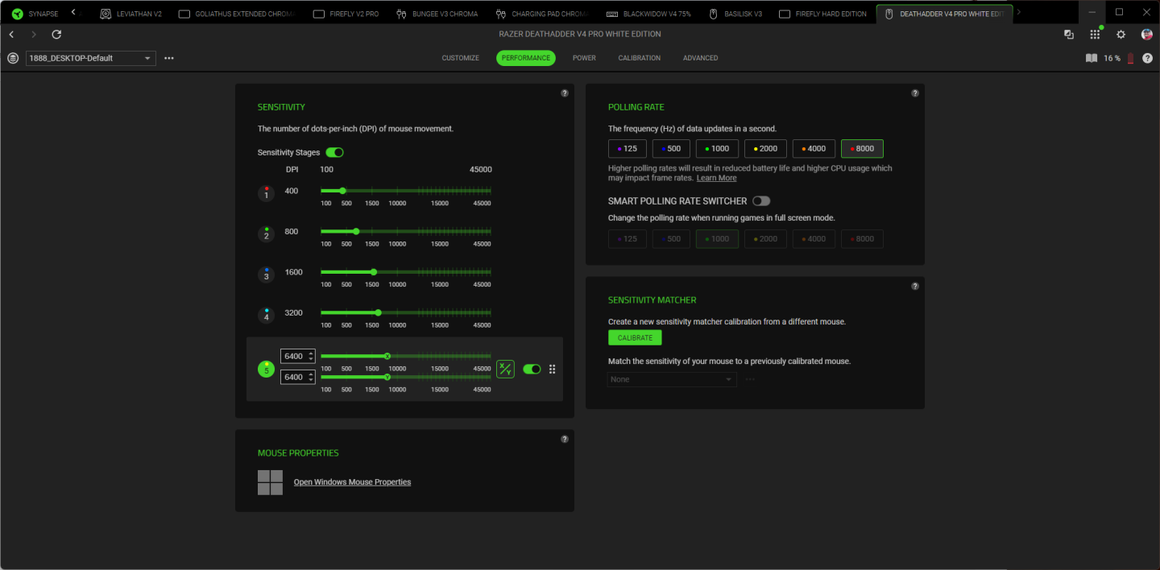Click the stage 5 X DPI input field
1160x570 pixels.
(x=297, y=356)
